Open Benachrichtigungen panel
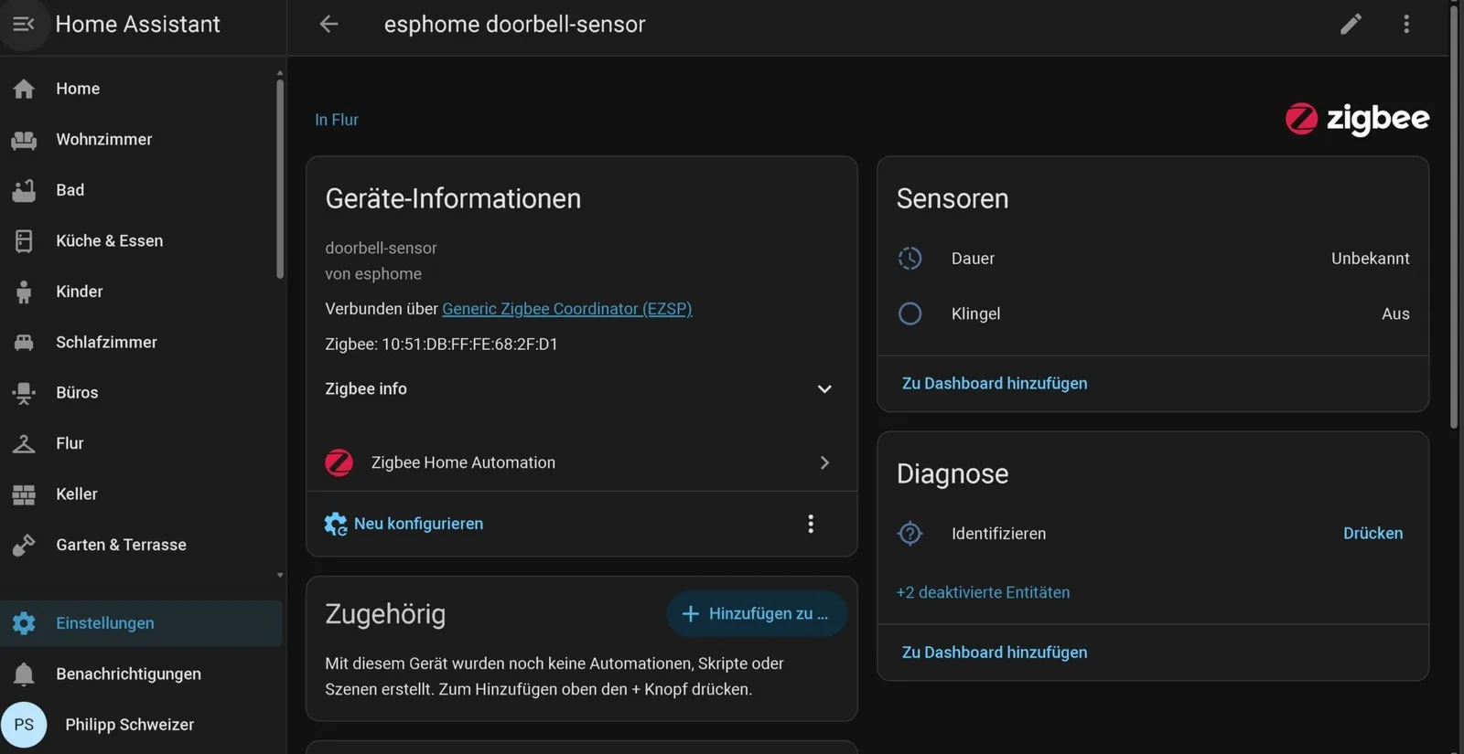The height and width of the screenshot is (754, 1464). [142, 674]
